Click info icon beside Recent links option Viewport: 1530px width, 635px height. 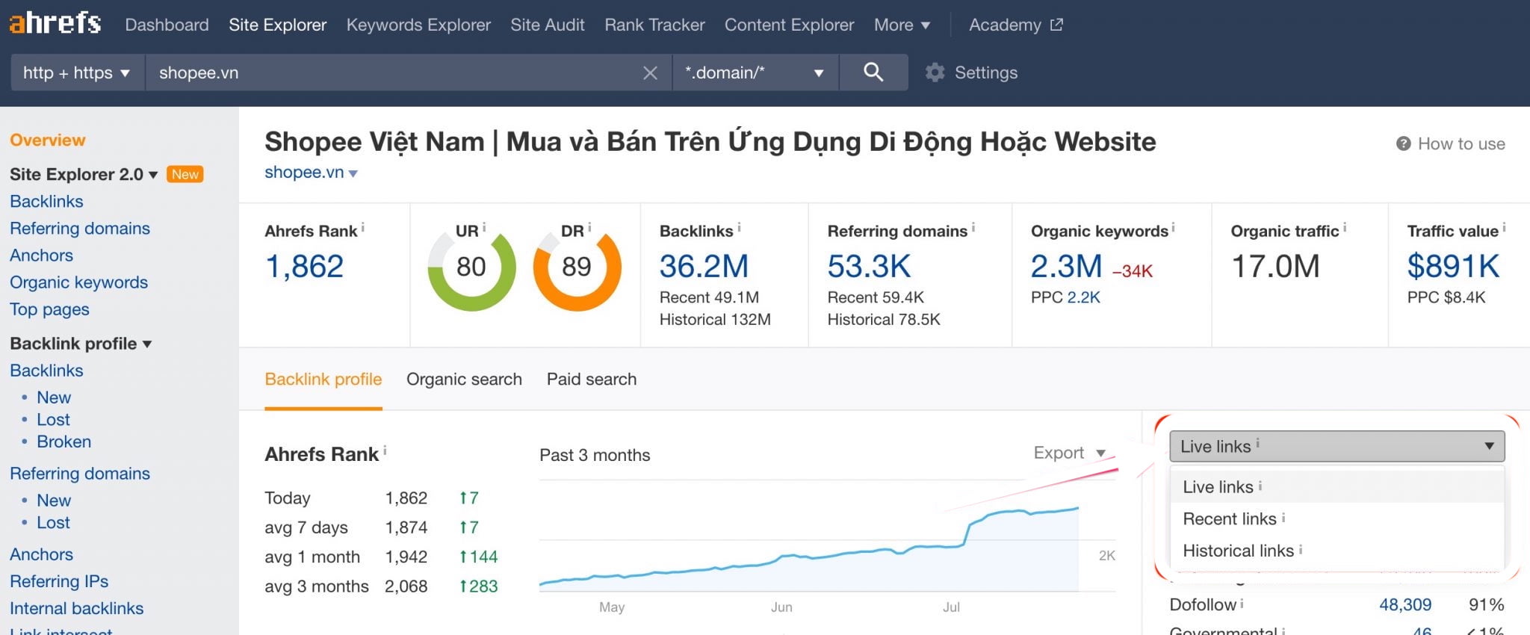1283,517
